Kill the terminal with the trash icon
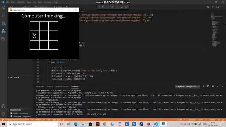The image size is (226, 127). pos(213,86)
